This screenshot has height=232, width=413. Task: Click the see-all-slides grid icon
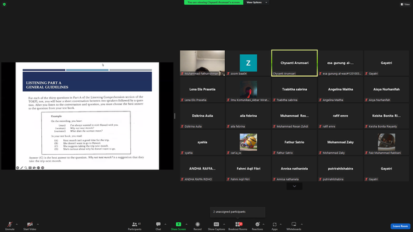pyautogui.click(x=30, y=168)
